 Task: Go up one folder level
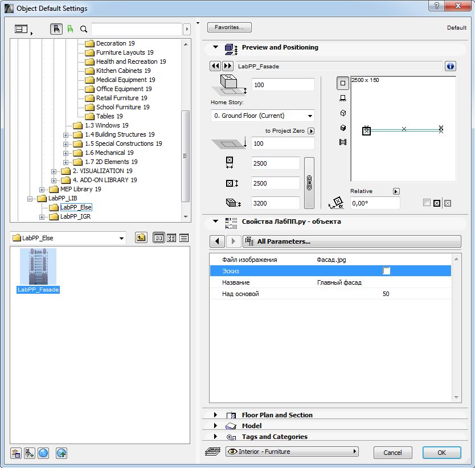[x=141, y=238]
